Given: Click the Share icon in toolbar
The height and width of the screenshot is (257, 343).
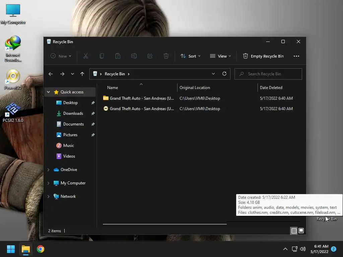Looking at the screenshot, I should coord(150,56).
